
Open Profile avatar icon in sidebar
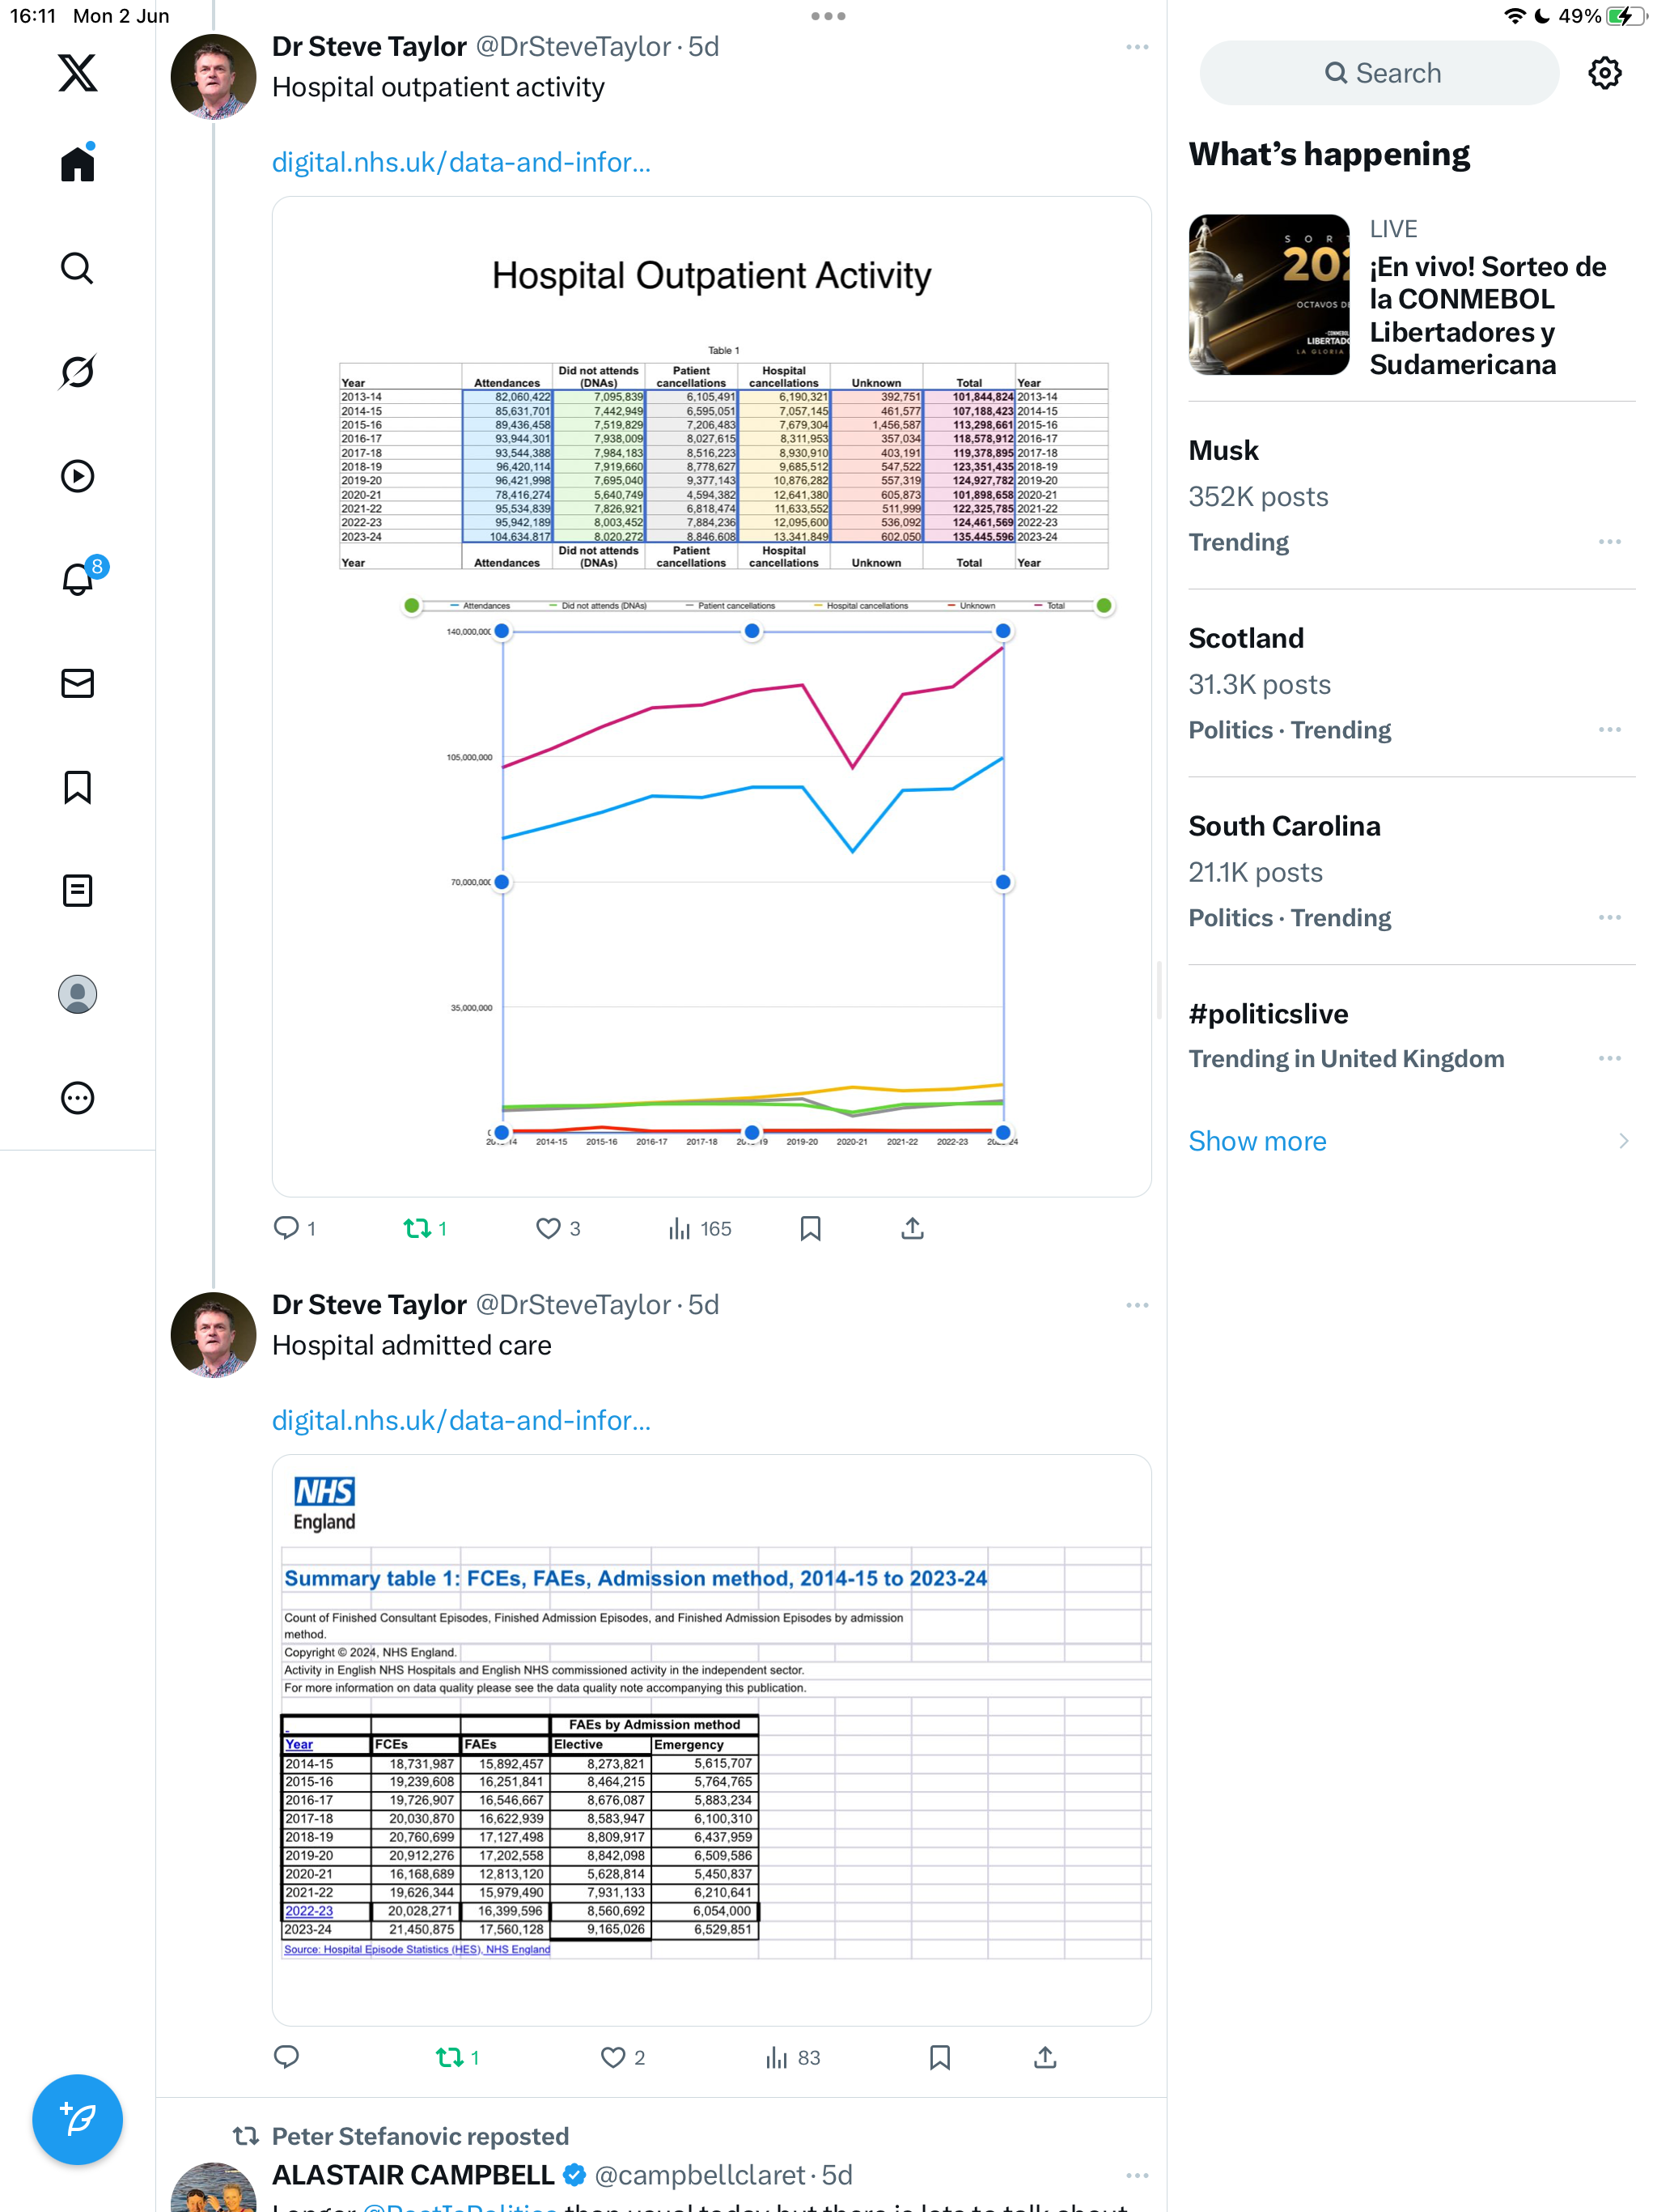[x=77, y=994]
